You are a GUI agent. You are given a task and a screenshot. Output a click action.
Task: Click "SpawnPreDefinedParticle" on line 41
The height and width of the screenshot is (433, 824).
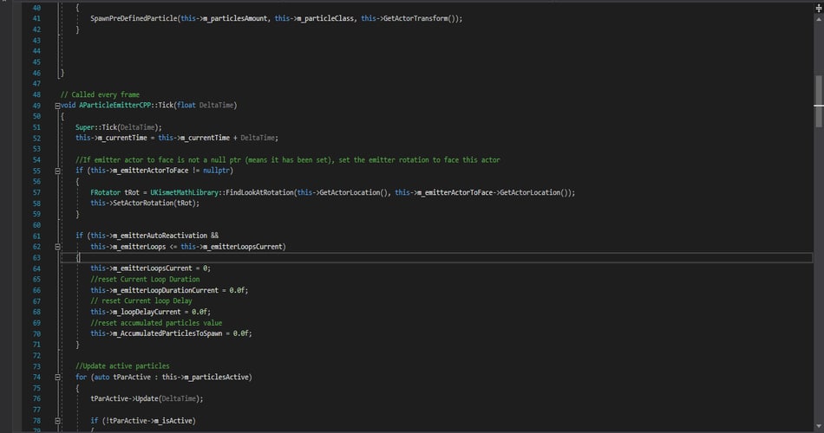click(134, 18)
